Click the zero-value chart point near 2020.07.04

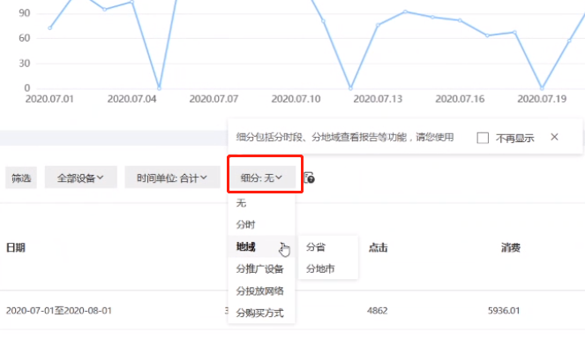point(159,88)
